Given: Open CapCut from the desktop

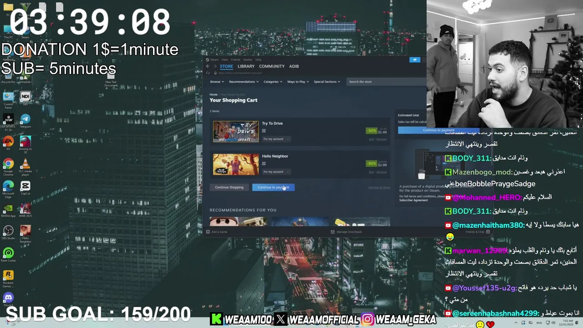Looking at the screenshot, I should click(26, 188).
